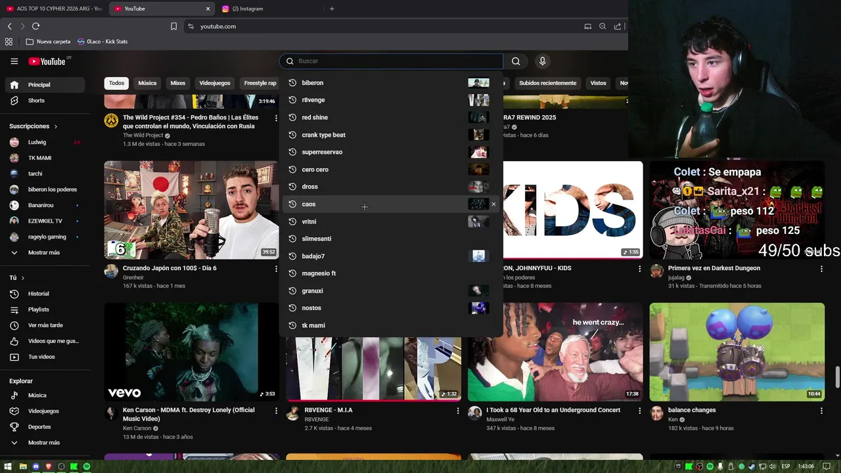The image size is (841, 473).
Task: Open Ver más tarde list
Action: point(45,325)
